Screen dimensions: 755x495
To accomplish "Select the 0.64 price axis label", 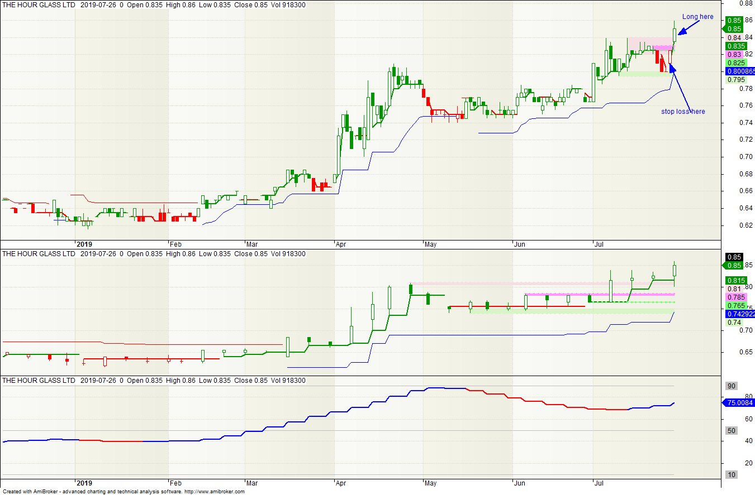I will pos(746,208).
